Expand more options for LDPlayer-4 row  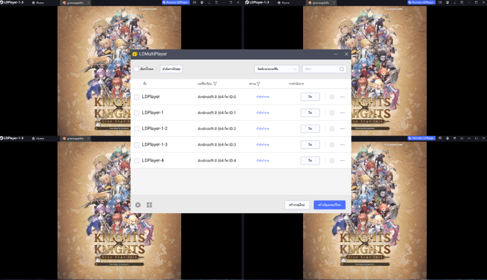(x=342, y=160)
